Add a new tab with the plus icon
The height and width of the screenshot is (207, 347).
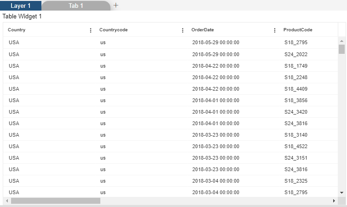click(x=116, y=6)
